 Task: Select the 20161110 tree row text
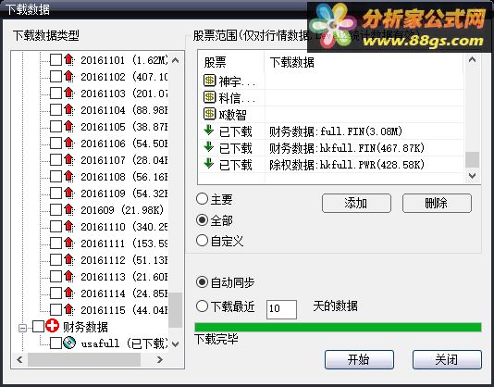[124, 227]
